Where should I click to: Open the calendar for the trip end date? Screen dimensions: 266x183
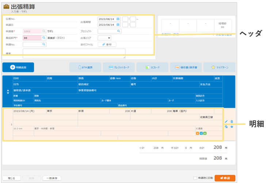tap(118, 25)
